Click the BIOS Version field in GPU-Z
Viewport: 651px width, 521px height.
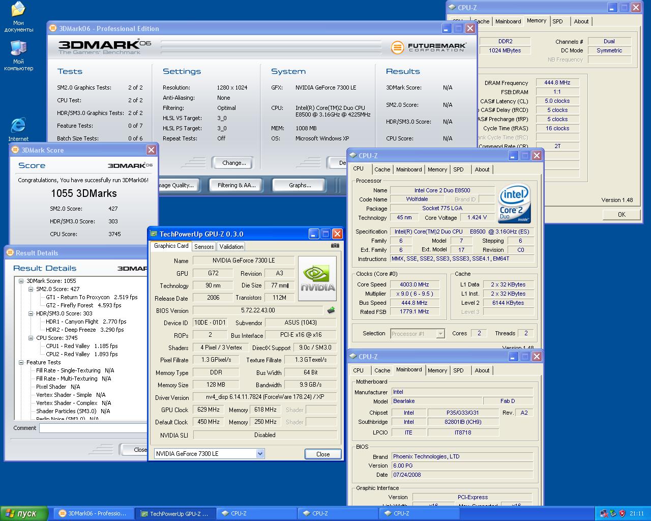(258, 310)
